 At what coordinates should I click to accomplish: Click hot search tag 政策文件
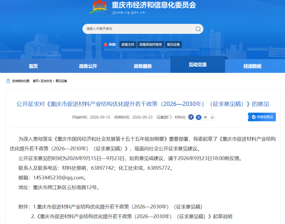(x=128, y=45)
